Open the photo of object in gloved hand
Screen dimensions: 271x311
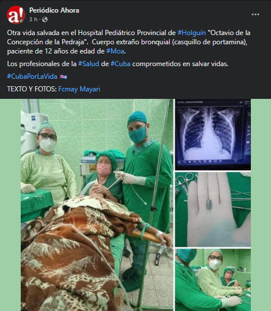213,209
